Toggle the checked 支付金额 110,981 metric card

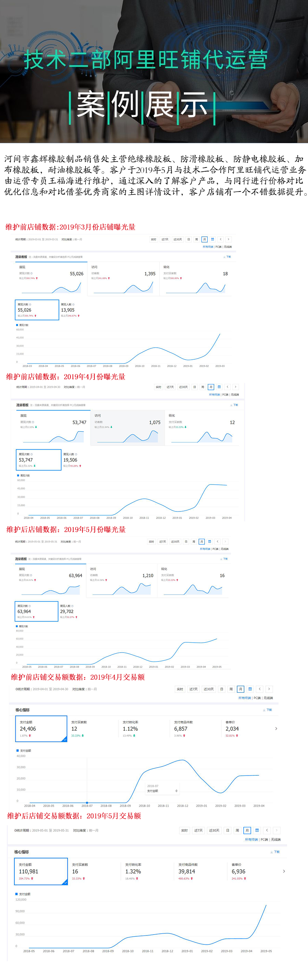[41, 871]
